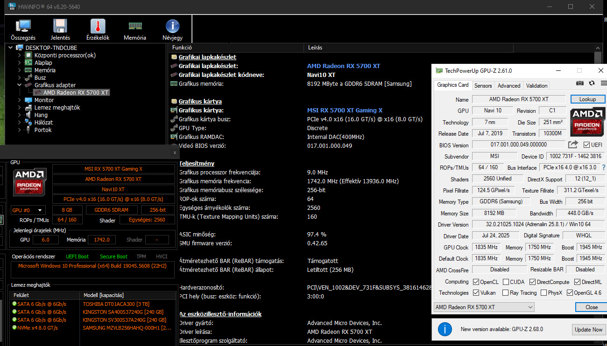Screen dimensions: 607x346
Task: Toggle the CUDA checkbox
Action: click(x=505, y=282)
